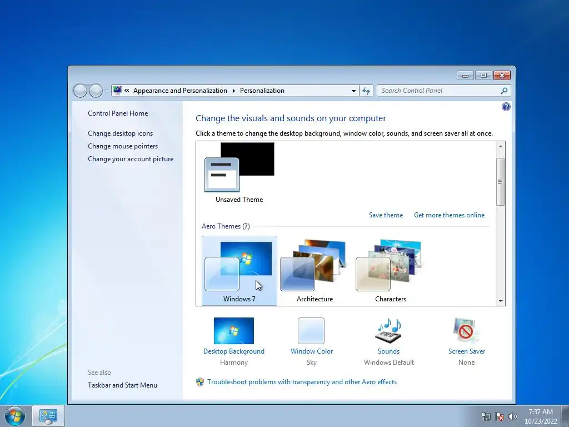Screen dimensions: 569x427
Task: Click the taskbar clock 7:37 AM
Action: click(540, 412)
